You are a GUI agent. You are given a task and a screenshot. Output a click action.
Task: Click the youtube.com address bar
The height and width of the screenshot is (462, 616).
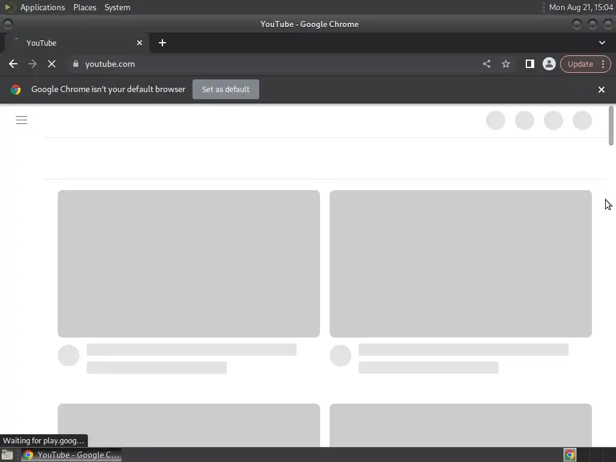point(275,64)
